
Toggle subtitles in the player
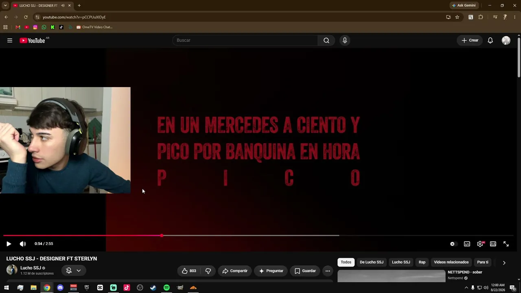[x=467, y=244]
